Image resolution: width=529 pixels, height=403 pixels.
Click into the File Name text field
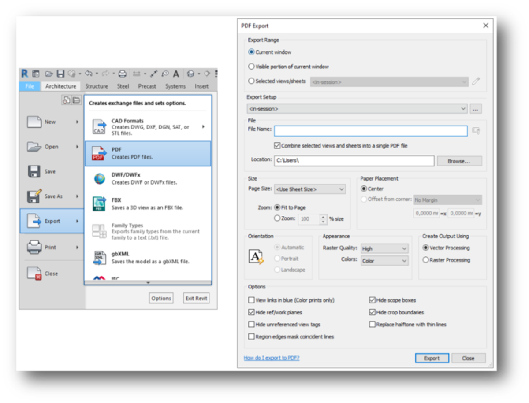(x=370, y=131)
